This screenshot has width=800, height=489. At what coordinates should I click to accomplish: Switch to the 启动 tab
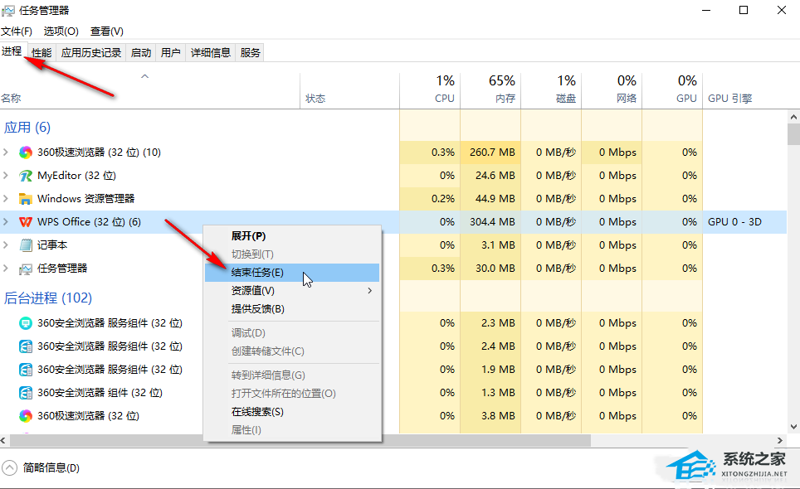(x=141, y=52)
